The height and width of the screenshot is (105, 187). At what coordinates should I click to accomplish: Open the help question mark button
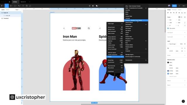[183, 101]
